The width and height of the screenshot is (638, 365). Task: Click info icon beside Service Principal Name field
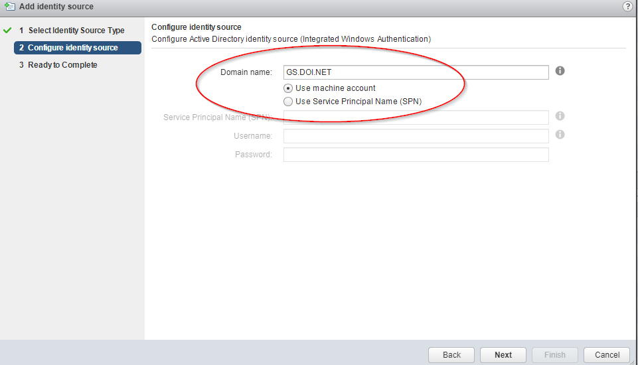click(x=560, y=116)
